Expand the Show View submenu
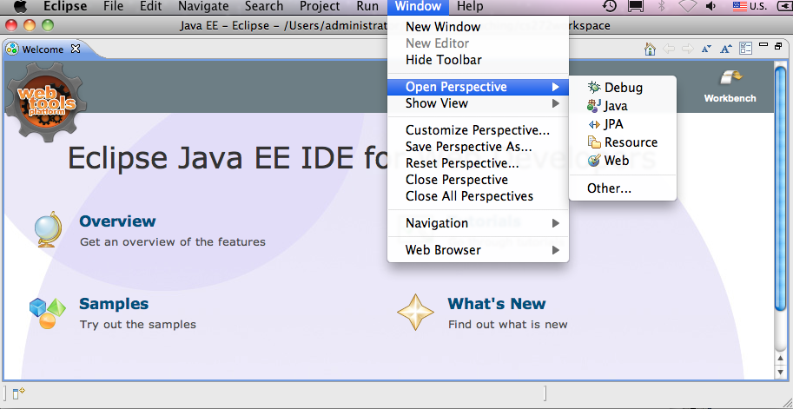Viewport: 793px width, 409px height. pos(478,103)
